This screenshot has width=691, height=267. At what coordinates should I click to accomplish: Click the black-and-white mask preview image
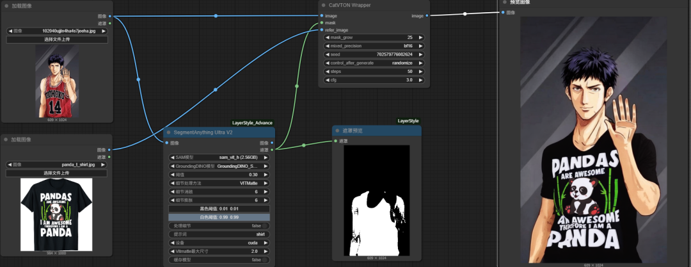[x=377, y=201]
